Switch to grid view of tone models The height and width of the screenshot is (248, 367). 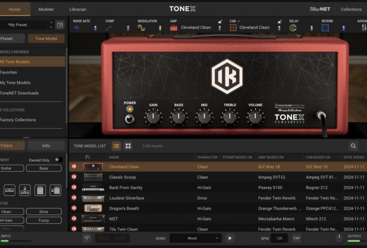[128, 146]
